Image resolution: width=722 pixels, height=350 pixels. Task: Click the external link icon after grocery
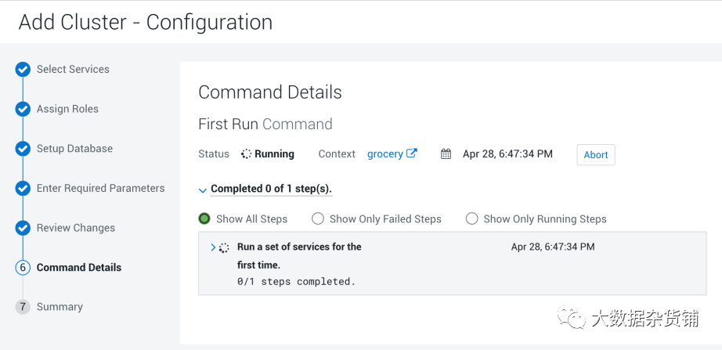point(412,153)
